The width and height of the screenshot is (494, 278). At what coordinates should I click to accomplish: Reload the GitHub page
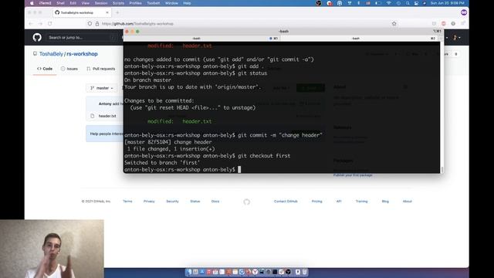click(50, 24)
